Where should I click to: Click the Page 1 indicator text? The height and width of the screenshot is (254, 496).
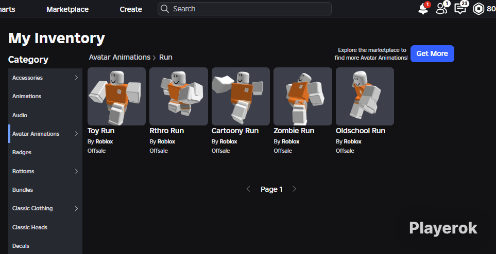pyautogui.click(x=271, y=189)
